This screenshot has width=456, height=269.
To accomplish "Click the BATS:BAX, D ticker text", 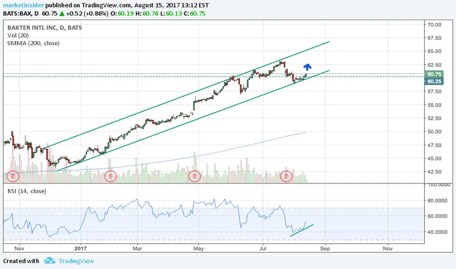I will tap(21, 13).
